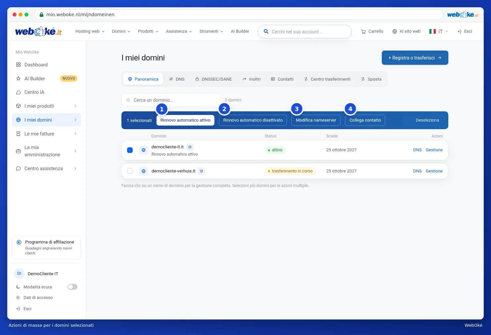Uncheck the democliente-it.it row checkbox
This screenshot has width=491, height=335.
pyautogui.click(x=130, y=150)
